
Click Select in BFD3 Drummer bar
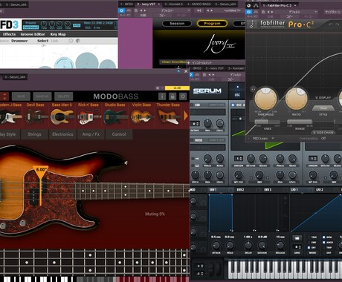click(42, 41)
